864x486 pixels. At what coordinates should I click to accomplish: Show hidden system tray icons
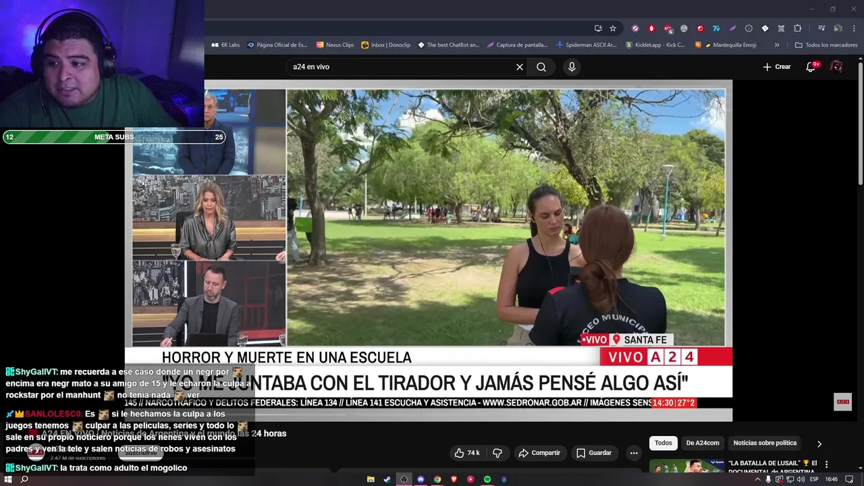coord(758,479)
